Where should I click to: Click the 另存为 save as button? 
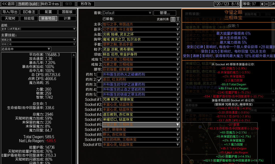pos(86,4)
